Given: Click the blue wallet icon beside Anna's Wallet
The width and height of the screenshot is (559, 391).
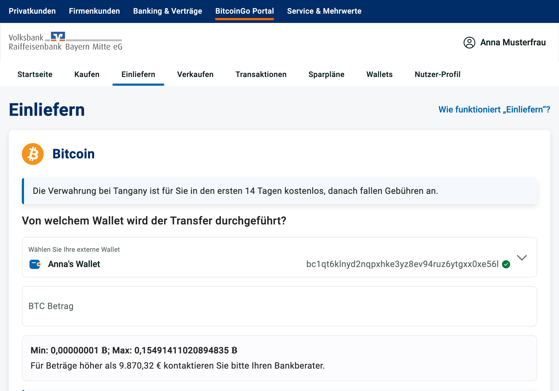Looking at the screenshot, I should (35, 264).
